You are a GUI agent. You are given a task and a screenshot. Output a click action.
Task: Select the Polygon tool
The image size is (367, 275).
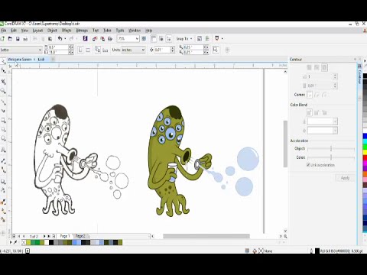tap(3, 138)
